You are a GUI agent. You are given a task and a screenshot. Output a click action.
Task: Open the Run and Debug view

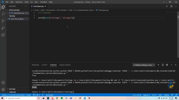click(x=3, y=28)
